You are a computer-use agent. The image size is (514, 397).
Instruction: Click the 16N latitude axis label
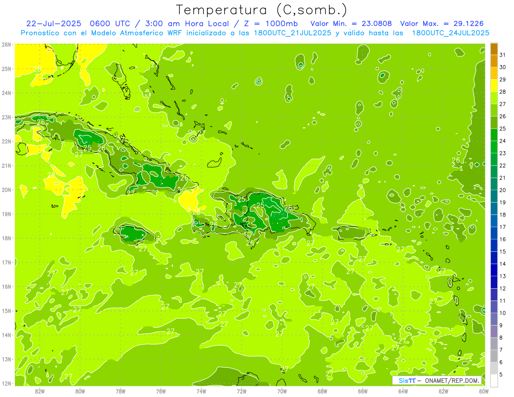[6, 287]
